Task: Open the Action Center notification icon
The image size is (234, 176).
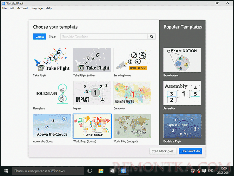Action: [x=204, y=171]
